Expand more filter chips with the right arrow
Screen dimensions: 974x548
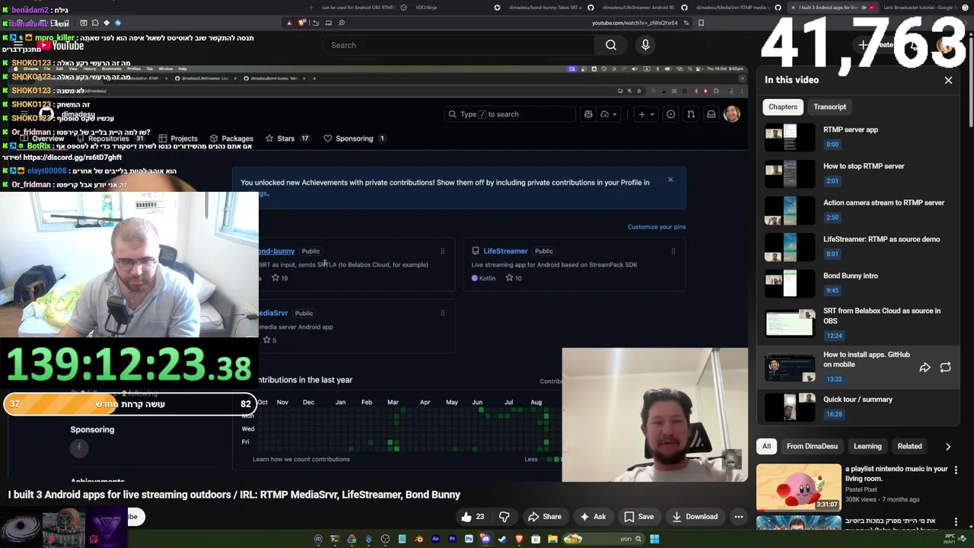pyautogui.click(x=948, y=447)
